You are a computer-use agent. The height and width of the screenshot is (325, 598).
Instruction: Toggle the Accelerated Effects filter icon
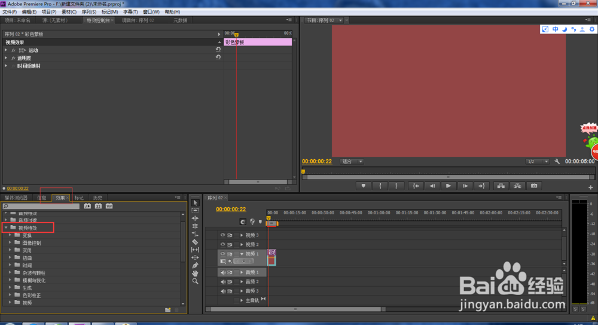click(87, 206)
